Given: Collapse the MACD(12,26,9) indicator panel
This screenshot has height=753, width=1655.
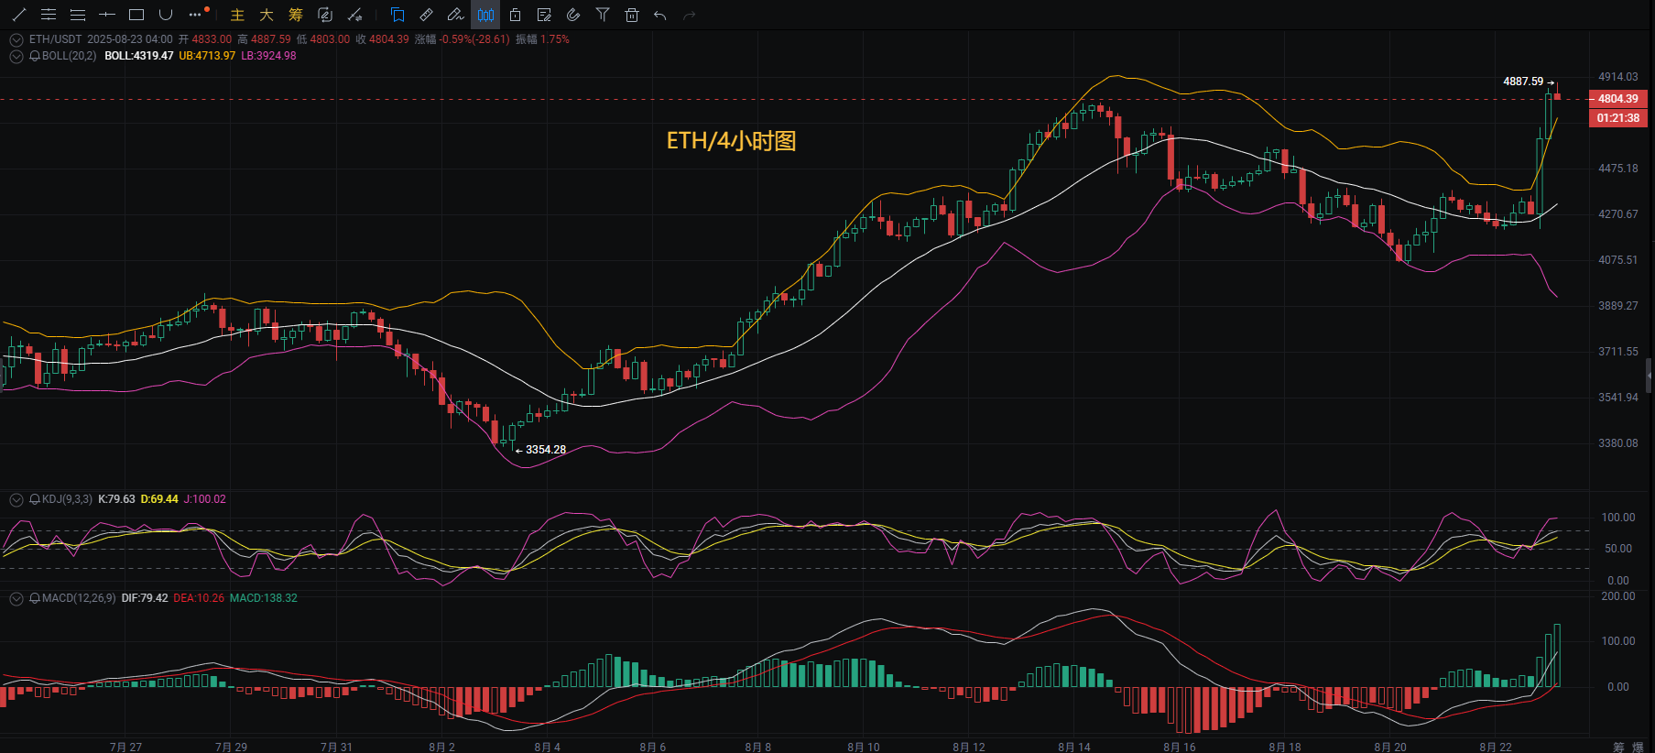Looking at the screenshot, I should [16, 598].
